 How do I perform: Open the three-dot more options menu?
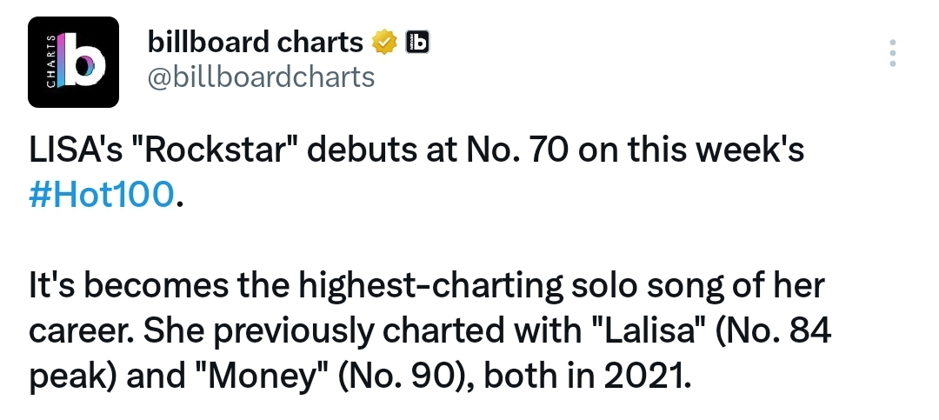(892, 53)
